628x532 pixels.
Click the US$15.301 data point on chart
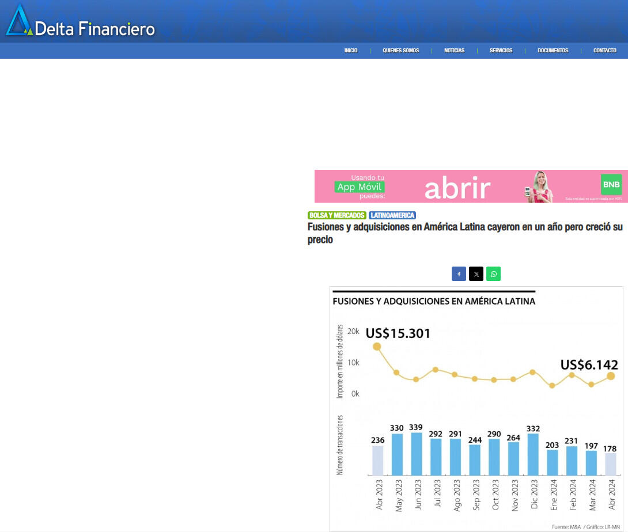[377, 347]
